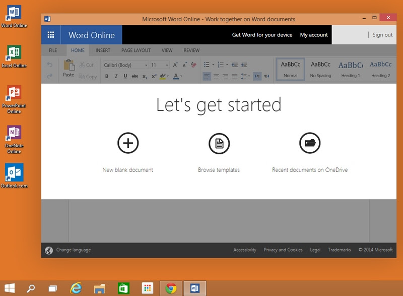The width and height of the screenshot is (403, 296).
Task: Switch to the HOME tab
Action: tap(78, 50)
